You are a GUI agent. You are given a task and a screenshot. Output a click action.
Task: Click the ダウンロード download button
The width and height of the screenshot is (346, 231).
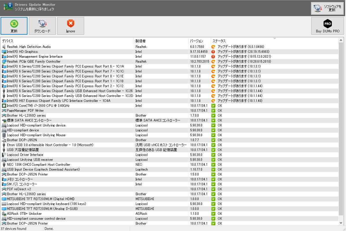(42, 26)
